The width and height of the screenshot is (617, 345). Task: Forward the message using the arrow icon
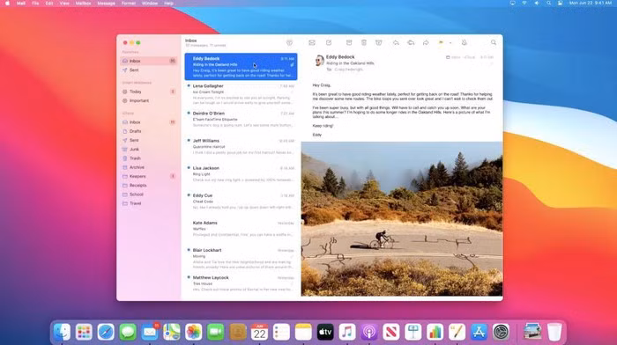click(x=426, y=42)
